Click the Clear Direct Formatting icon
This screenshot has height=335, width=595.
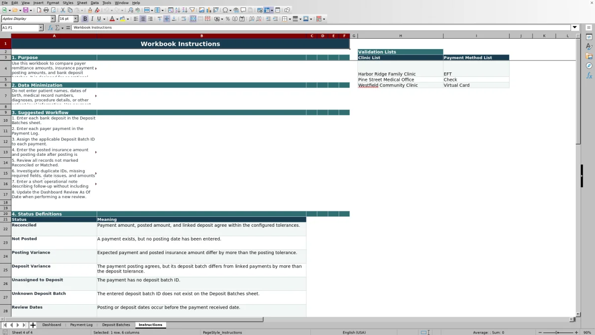click(x=97, y=10)
